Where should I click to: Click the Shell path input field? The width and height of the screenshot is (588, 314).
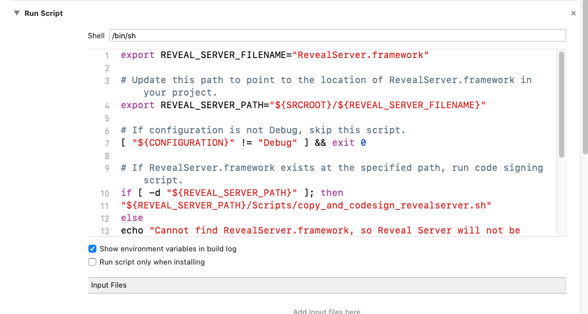click(337, 36)
